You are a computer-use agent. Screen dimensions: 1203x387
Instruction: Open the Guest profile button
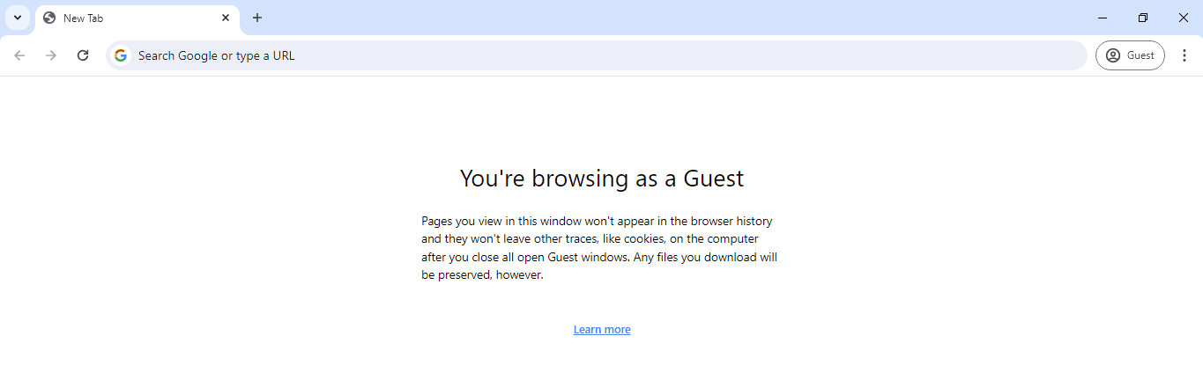(x=1130, y=55)
